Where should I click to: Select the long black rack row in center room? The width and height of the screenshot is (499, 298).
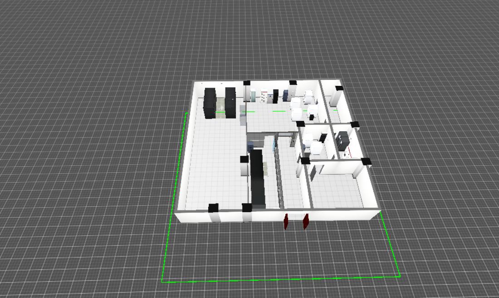pos(258,178)
